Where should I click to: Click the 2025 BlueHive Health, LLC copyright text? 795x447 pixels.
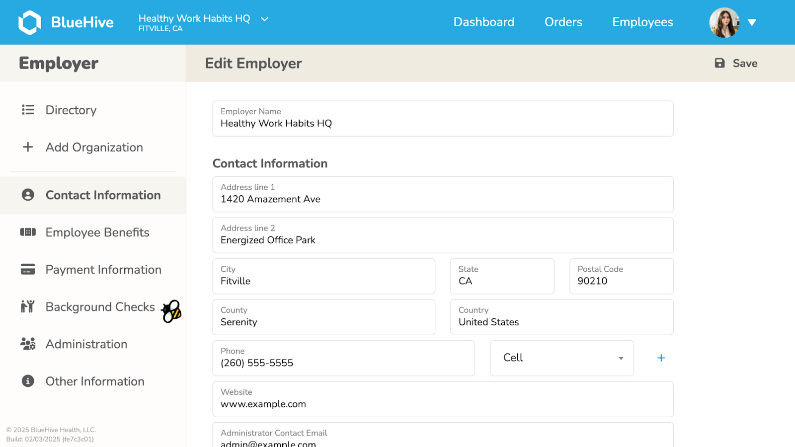tap(51, 430)
